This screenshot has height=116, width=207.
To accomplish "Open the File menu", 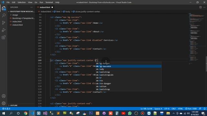I will [x=8, y=2].
